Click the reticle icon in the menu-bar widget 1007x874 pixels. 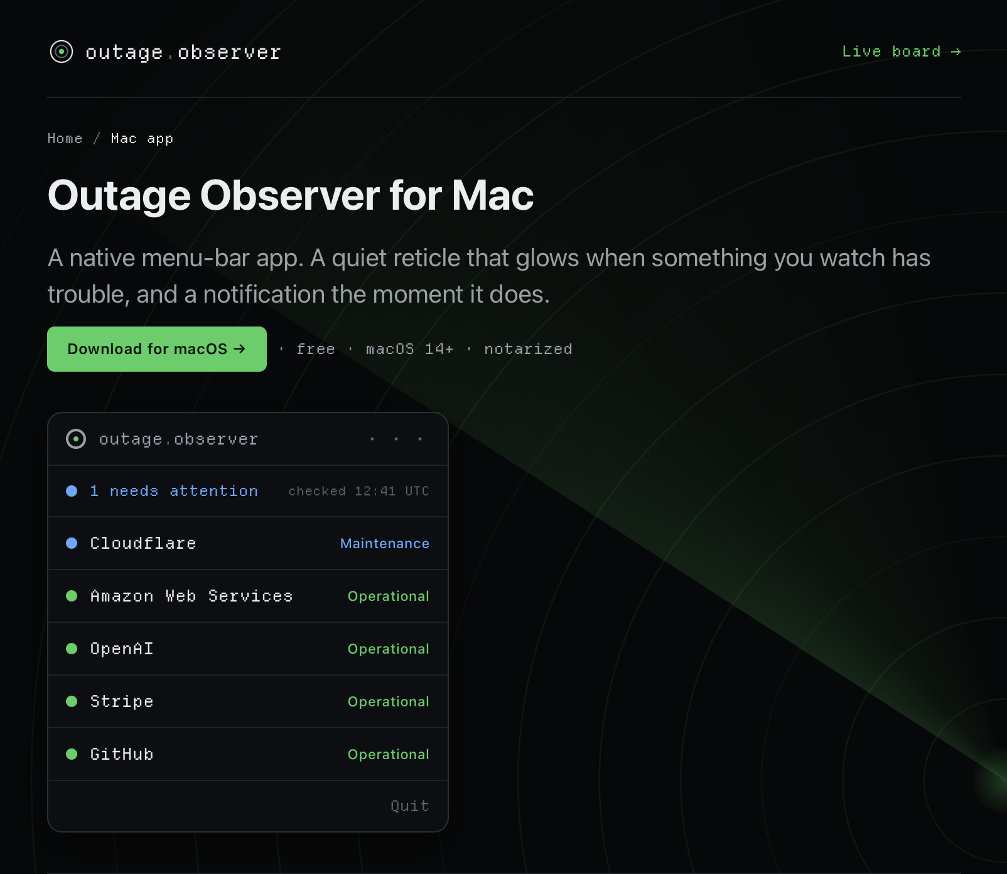[x=76, y=439]
